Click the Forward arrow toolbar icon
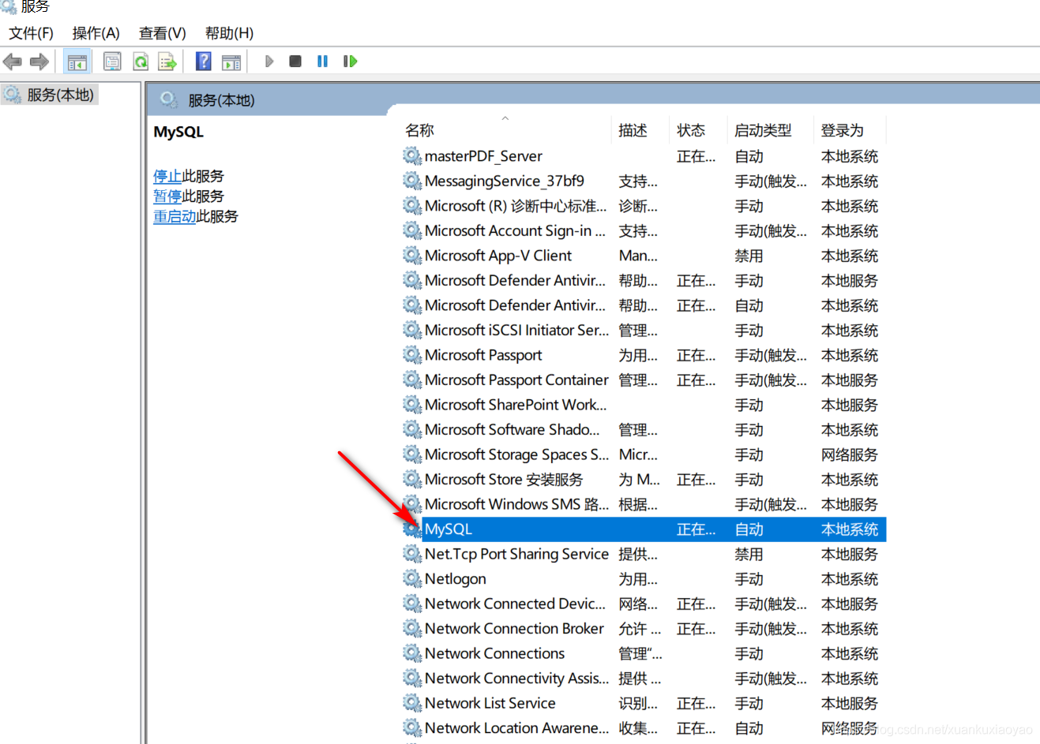The width and height of the screenshot is (1040, 744). [39, 61]
